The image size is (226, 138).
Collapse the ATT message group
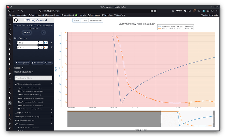(34, 124)
